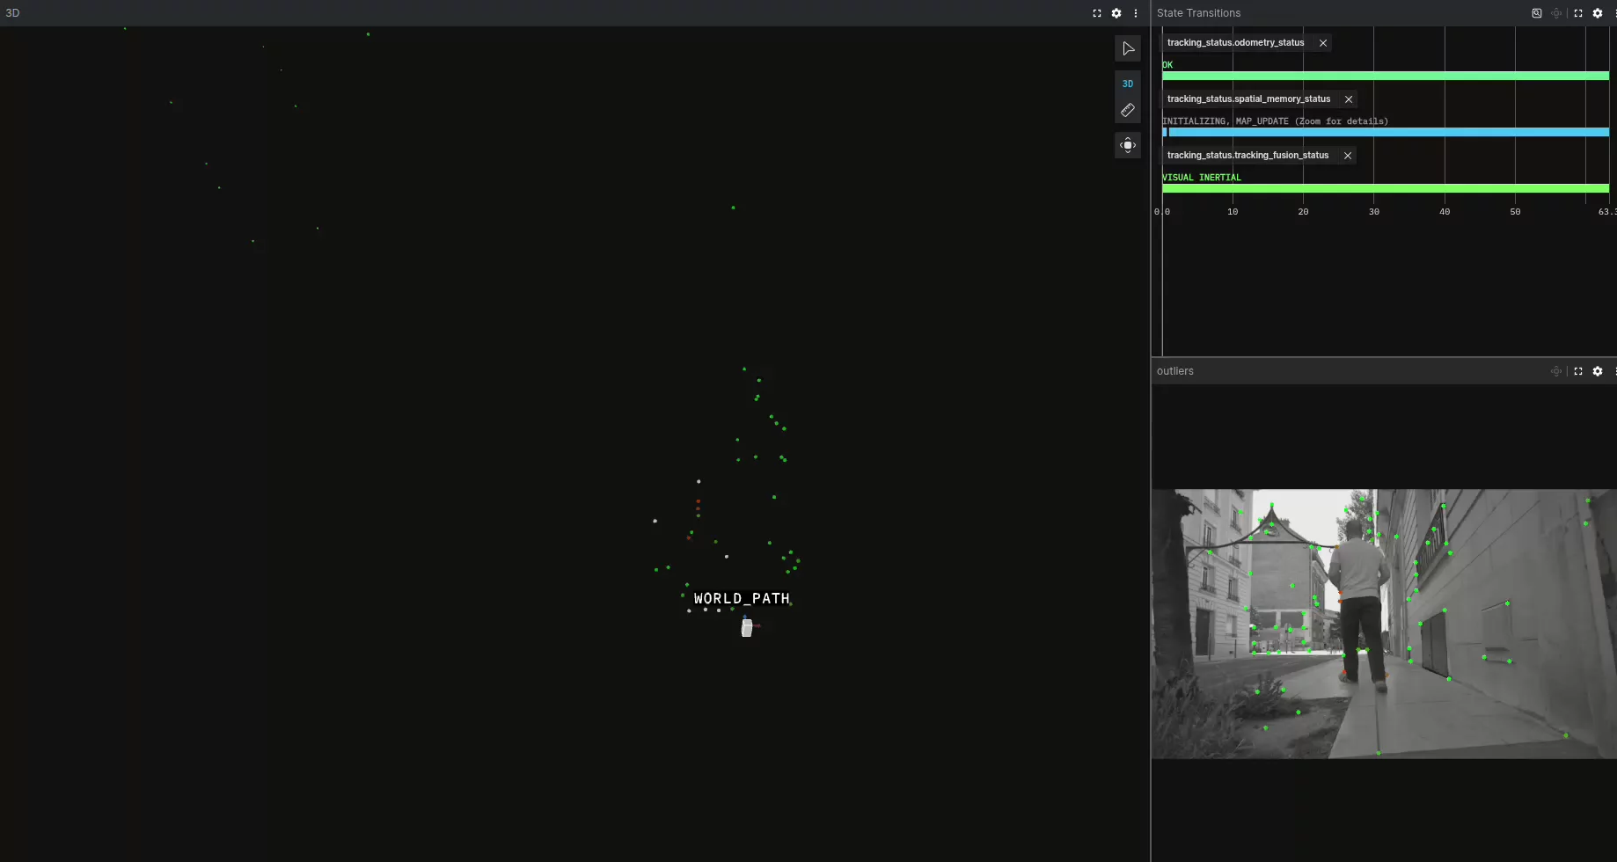Open the outliers panel settings gear
Image resolution: width=1617 pixels, height=862 pixels.
coord(1598,371)
